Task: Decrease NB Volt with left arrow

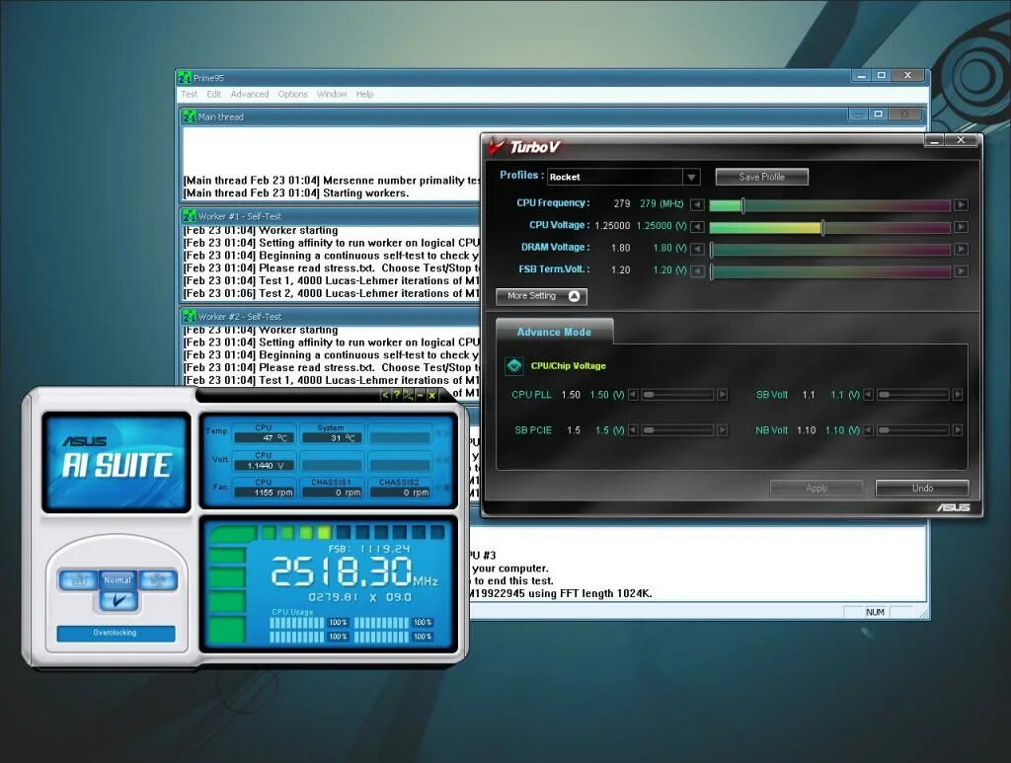Action: point(869,429)
